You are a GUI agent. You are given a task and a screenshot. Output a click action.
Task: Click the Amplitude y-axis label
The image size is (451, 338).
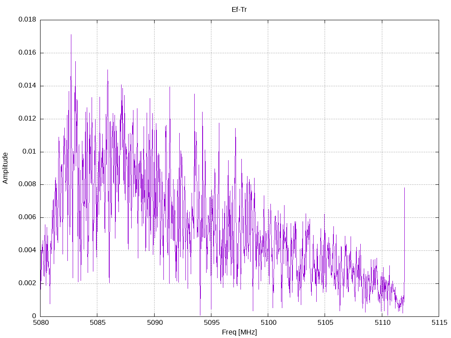[x=5, y=168]
